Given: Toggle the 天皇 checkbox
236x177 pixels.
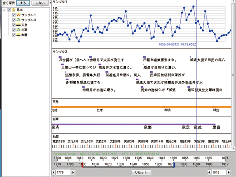Looking at the screenshot, I should click(x=14, y=25).
